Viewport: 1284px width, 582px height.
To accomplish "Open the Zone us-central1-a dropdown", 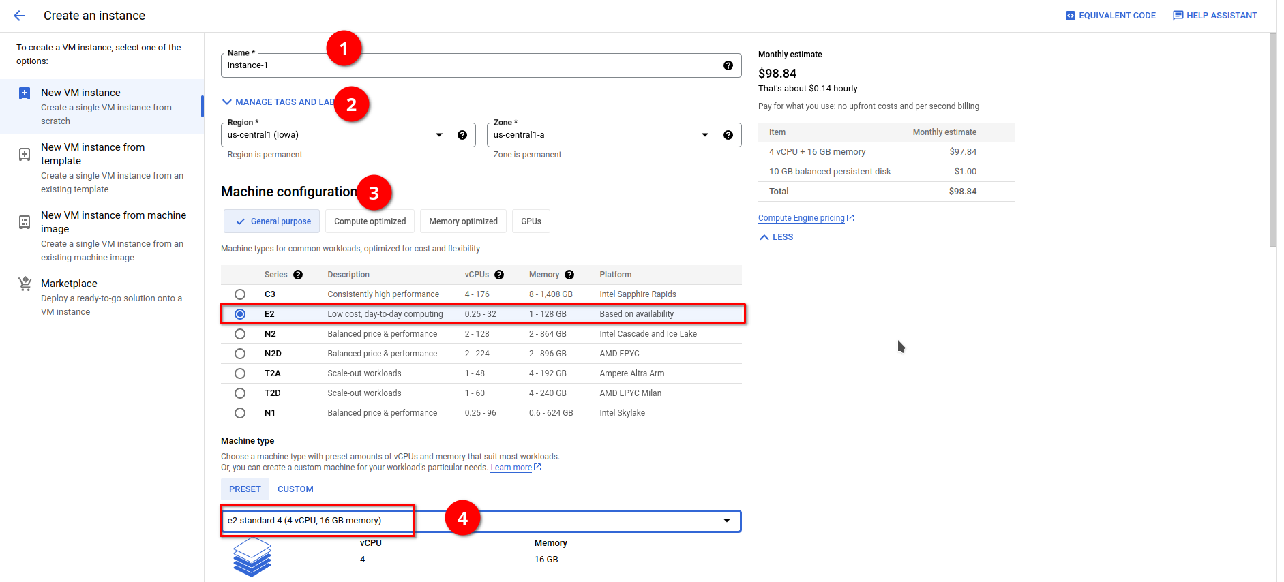I will click(704, 135).
